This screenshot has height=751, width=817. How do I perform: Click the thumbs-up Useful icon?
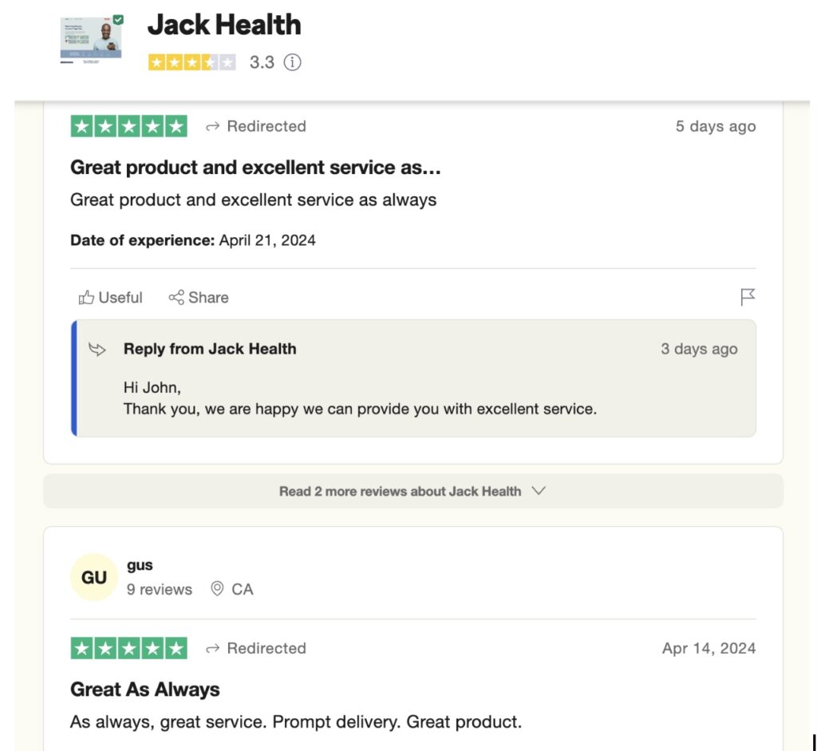pyautogui.click(x=86, y=298)
